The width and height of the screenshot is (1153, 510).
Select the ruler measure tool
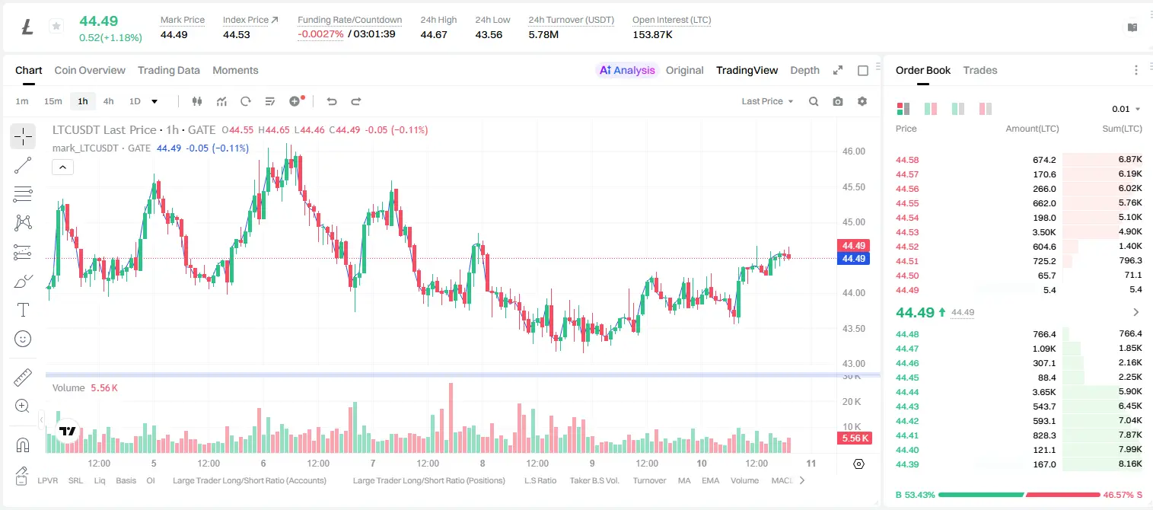coord(23,378)
